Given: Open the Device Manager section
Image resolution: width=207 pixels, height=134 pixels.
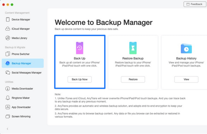Looking at the screenshot, I should click(23, 19).
